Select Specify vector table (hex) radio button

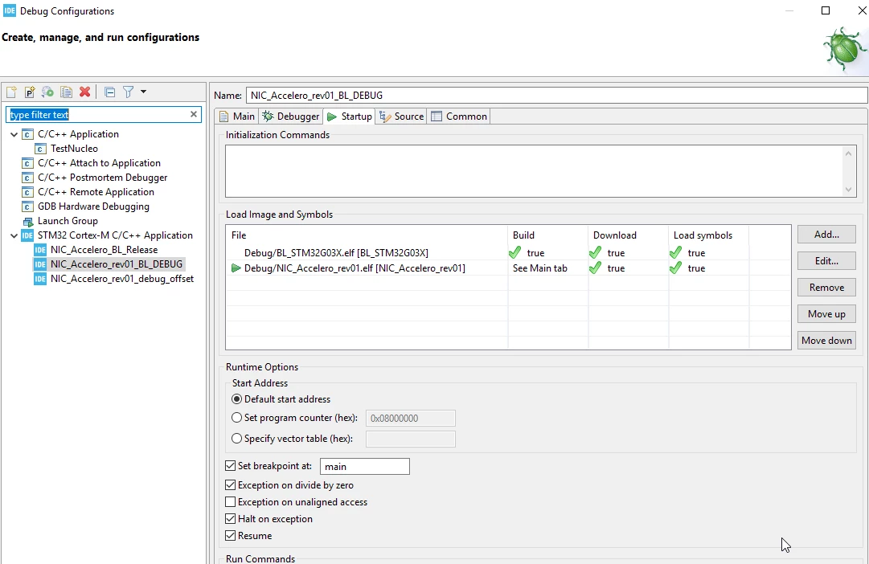[236, 438]
